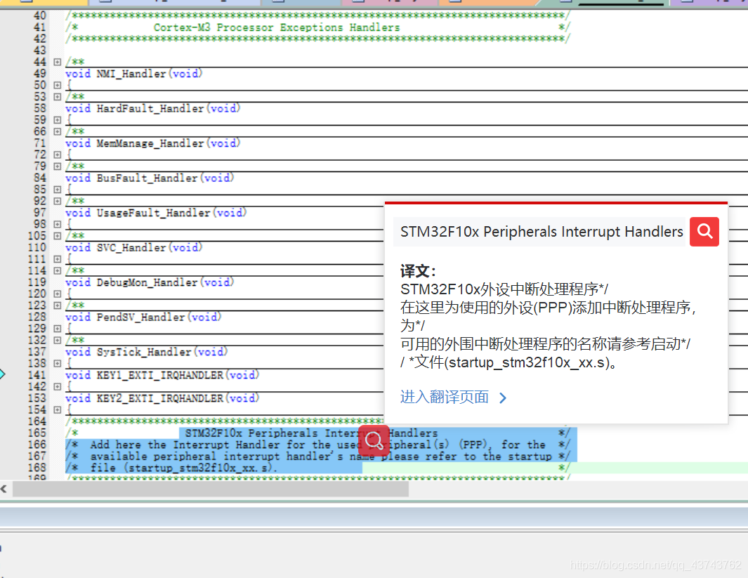Click KEY2_EXTI_IRQHANDLER function name
The width and height of the screenshot is (748, 578).
(x=160, y=399)
